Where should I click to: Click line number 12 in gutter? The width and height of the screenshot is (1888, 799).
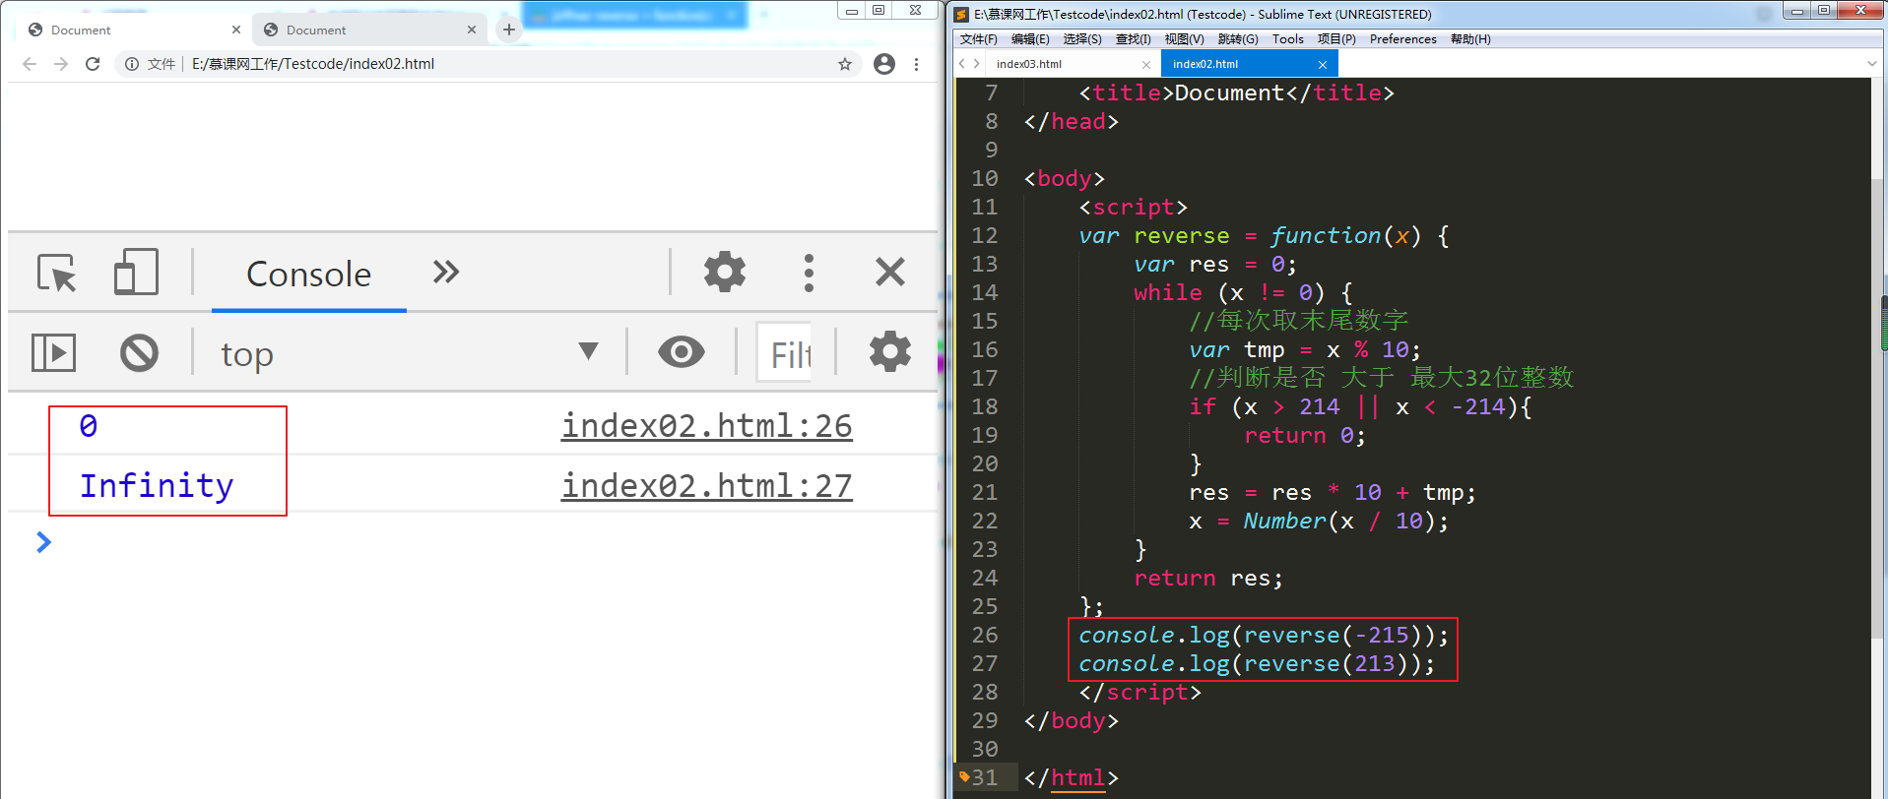pos(985,235)
